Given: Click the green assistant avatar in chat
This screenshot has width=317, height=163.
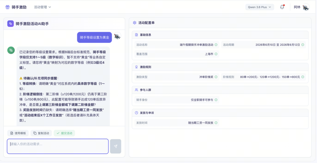Looking at the screenshot, I should tap(11, 50).
